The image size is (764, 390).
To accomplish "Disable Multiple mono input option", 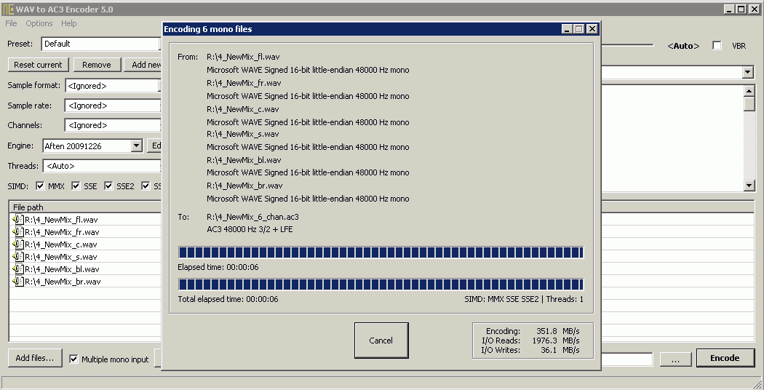I will click(x=73, y=359).
